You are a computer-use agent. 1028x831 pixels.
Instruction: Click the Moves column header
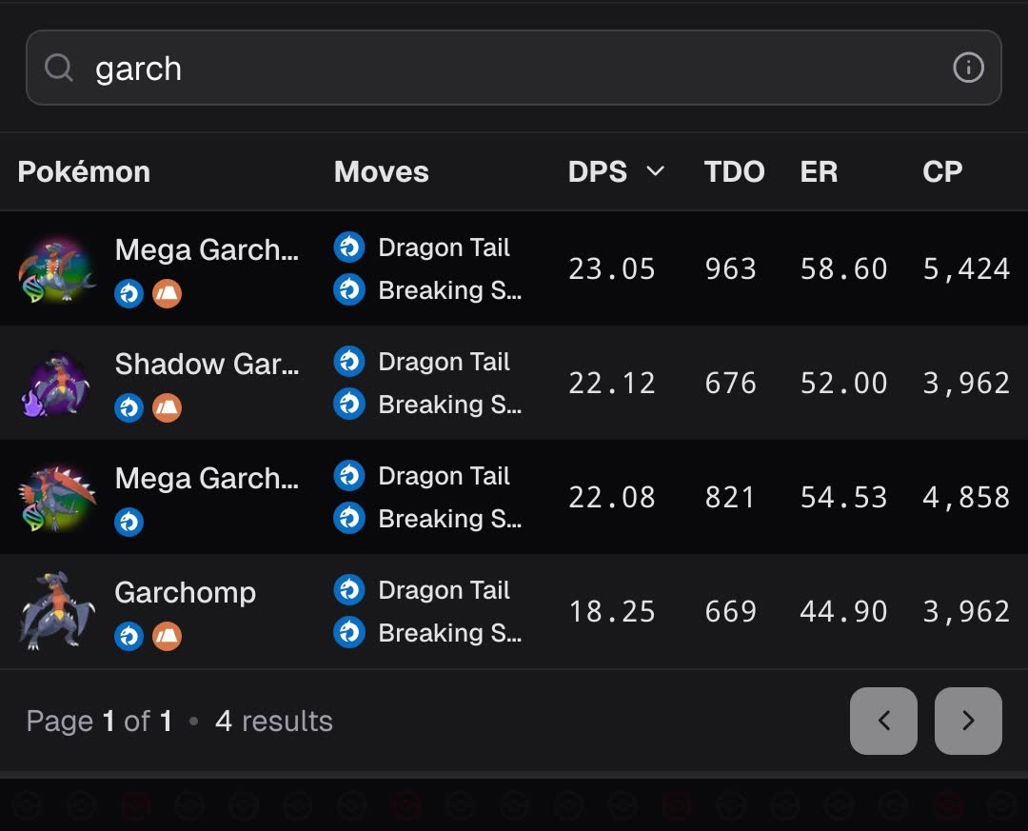pyautogui.click(x=381, y=171)
